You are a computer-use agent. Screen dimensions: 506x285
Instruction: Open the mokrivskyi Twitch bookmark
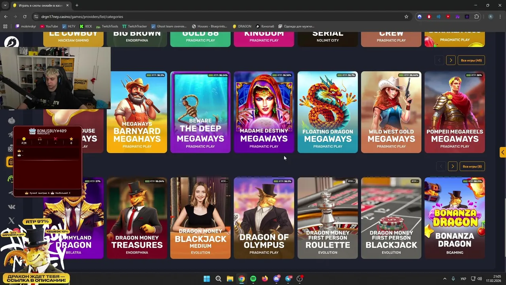pos(26,27)
